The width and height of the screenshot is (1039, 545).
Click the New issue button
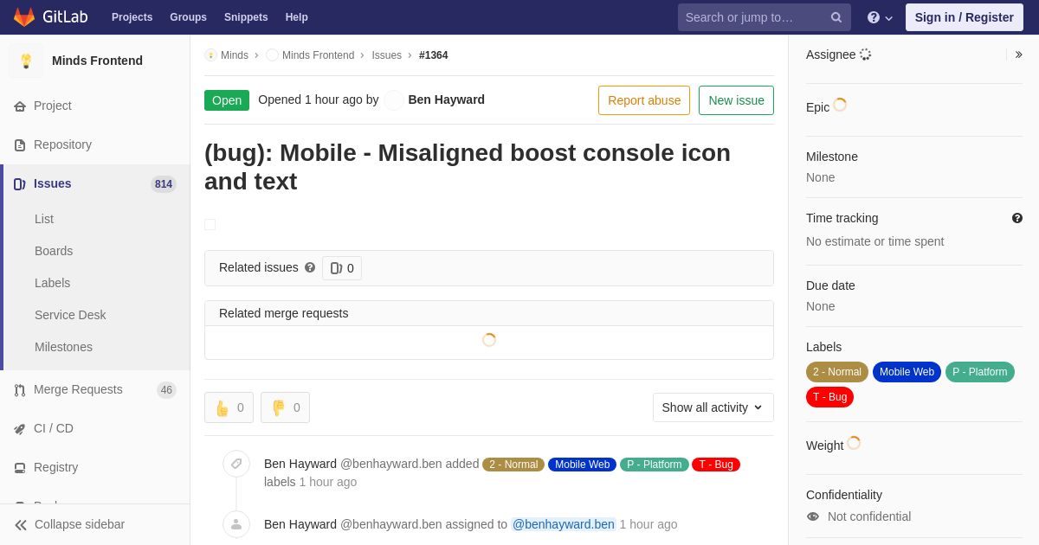(x=736, y=100)
